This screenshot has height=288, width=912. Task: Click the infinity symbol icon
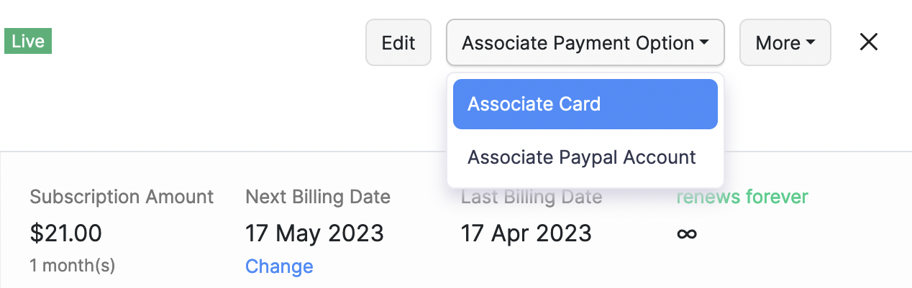(x=687, y=233)
